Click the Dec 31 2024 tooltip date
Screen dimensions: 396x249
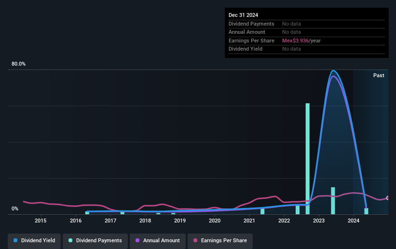(243, 15)
